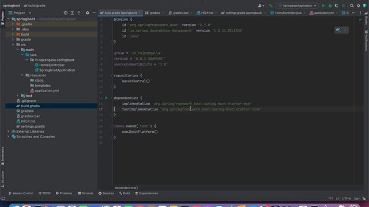
Task: Collapse the src folder
Action: coord(13,45)
